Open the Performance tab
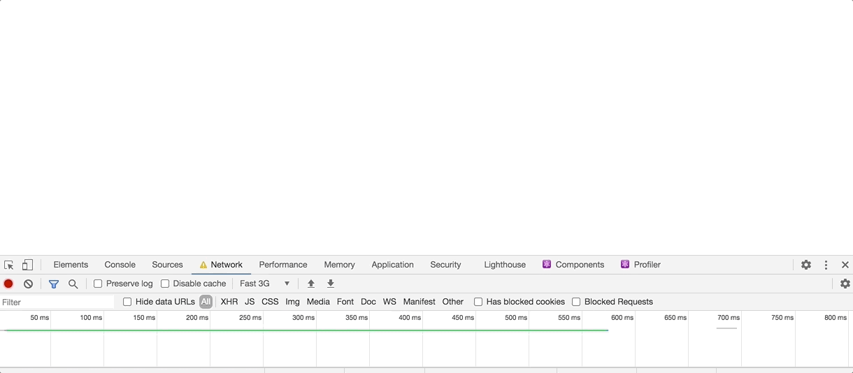853x373 pixels. (283, 265)
